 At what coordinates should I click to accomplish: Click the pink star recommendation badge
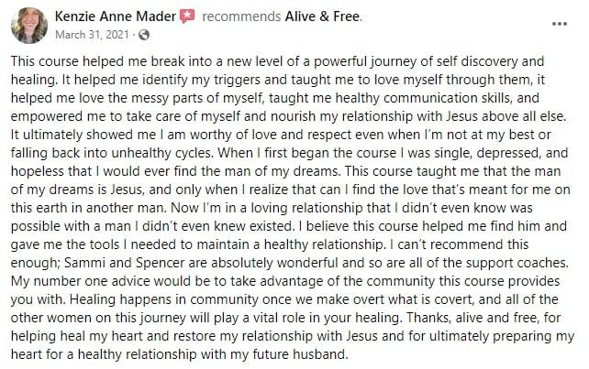187,16
